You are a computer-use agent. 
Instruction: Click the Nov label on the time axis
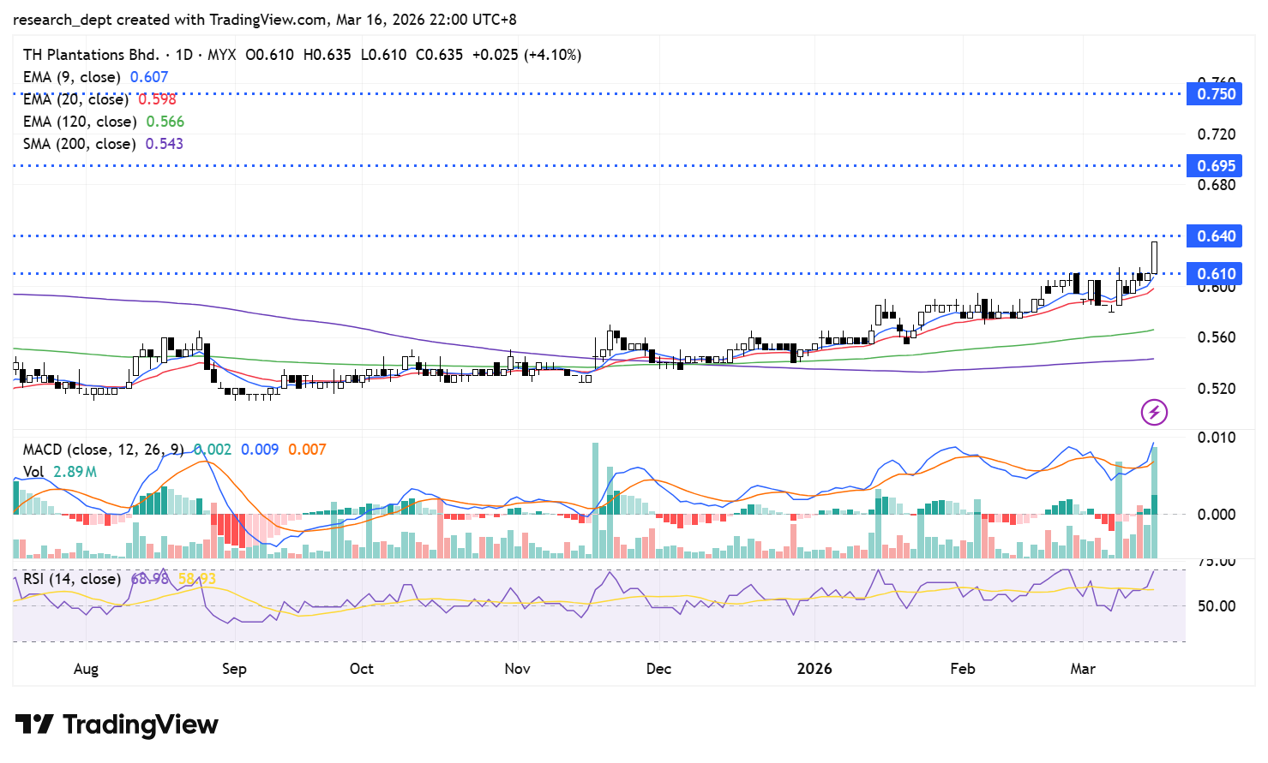517,669
